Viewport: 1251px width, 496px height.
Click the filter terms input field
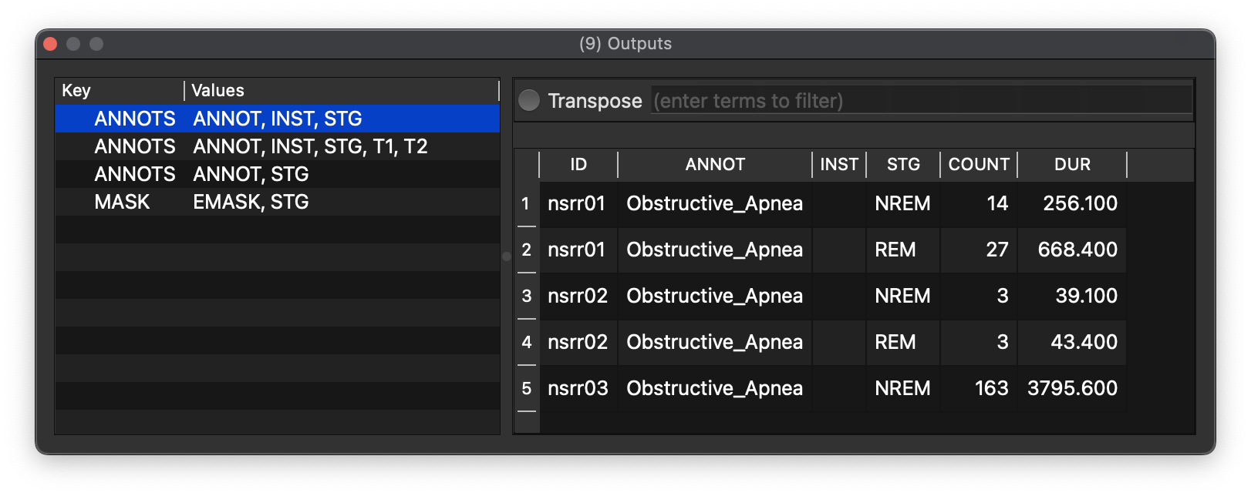[921, 101]
